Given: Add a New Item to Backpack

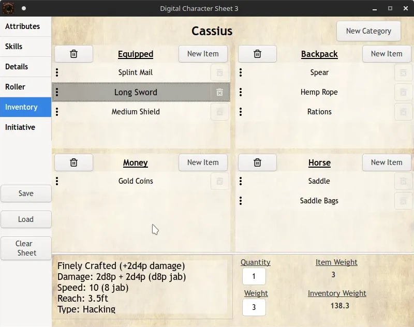Looking at the screenshot, I should 386,54.
